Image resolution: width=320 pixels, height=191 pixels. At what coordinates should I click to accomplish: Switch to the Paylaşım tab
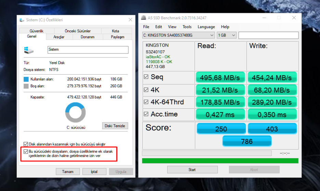pos(118,37)
